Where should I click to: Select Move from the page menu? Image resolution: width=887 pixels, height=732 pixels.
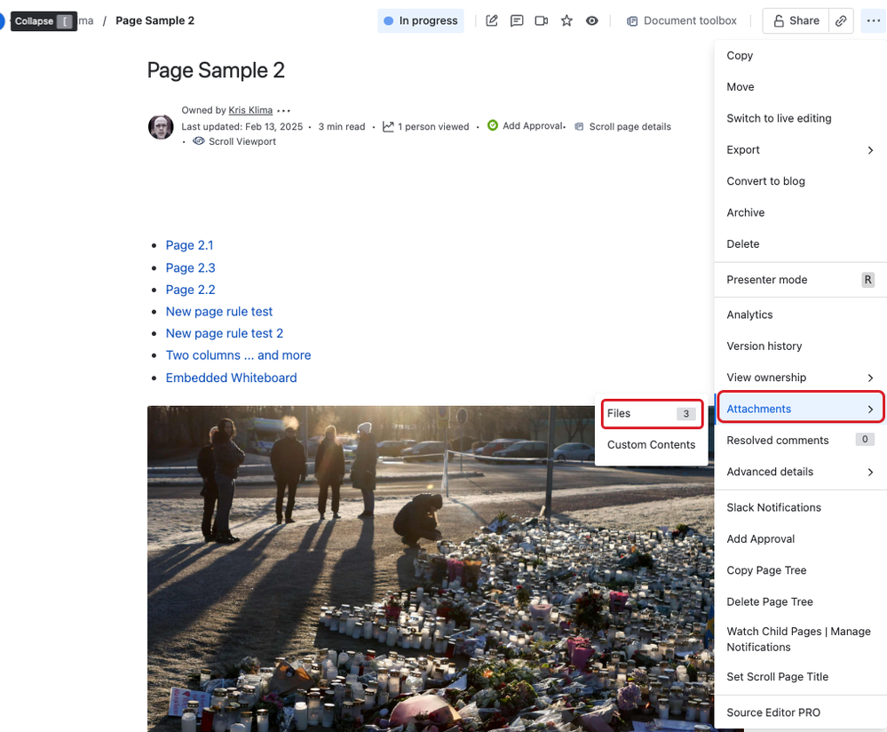click(800, 87)
